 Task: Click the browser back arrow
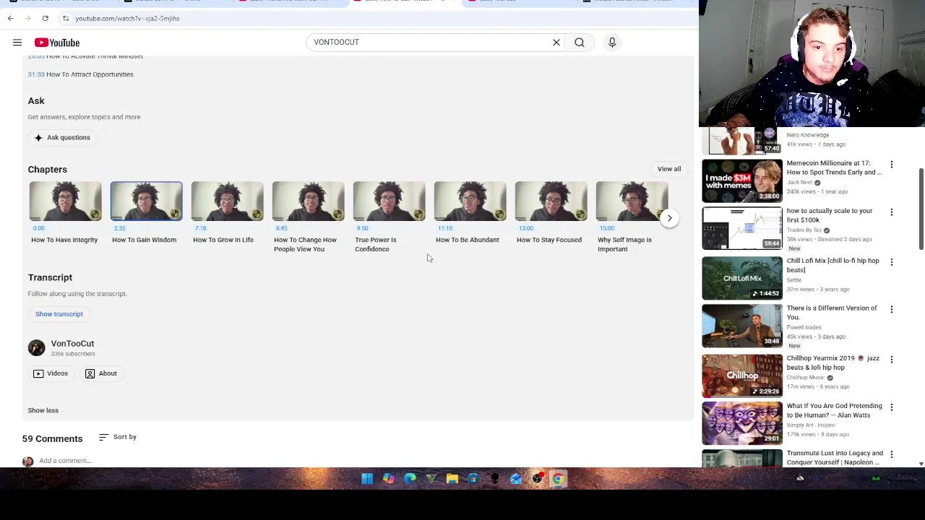[x=11, y=18]
